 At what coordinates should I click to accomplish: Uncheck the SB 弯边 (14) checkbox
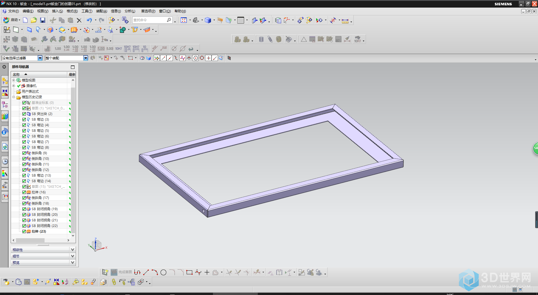[24, 181]
